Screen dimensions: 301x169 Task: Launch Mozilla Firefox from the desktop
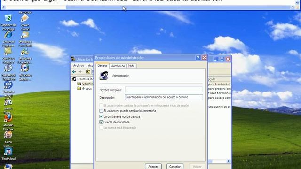(x=8, y=118)
